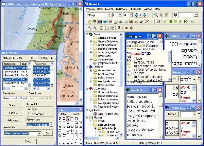This screenshot has height=146, width=204.
Task: Click the Add verse button
Action: pos(13,121)
